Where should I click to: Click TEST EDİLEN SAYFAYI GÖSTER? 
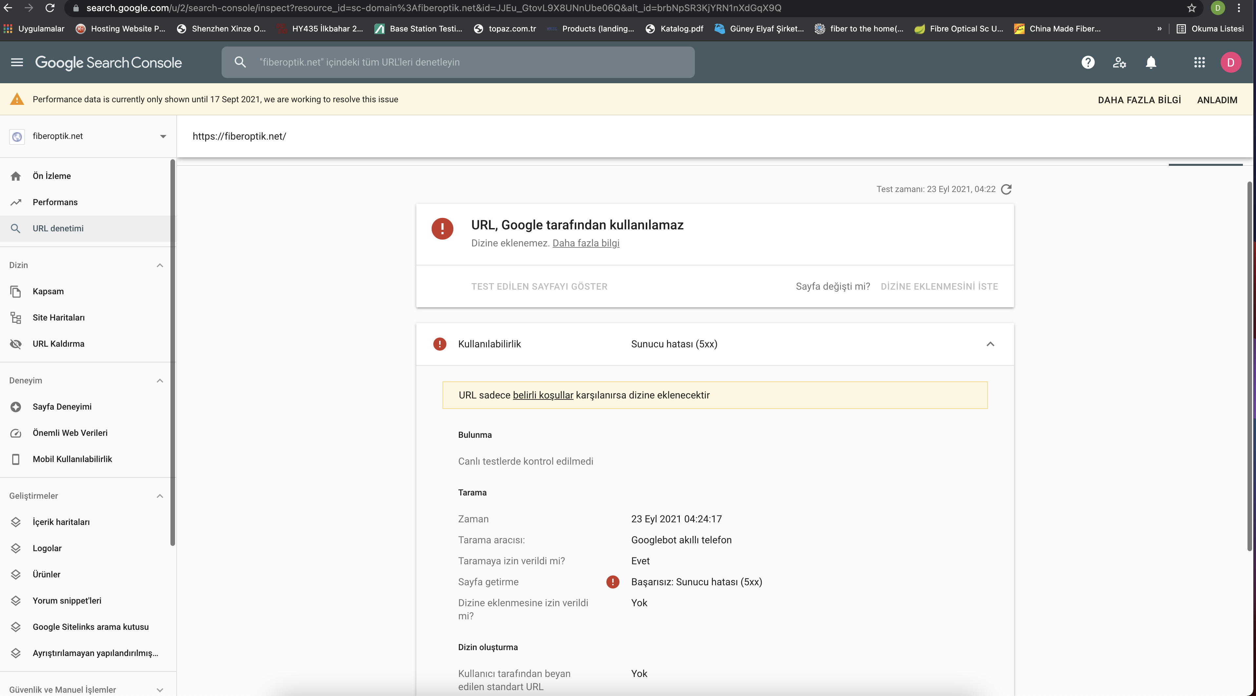(539, 287)
